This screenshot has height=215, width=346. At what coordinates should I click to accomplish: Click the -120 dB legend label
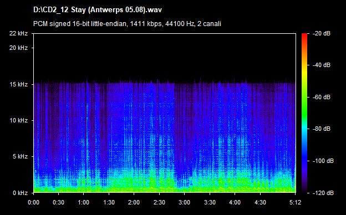tap(323, 193)
